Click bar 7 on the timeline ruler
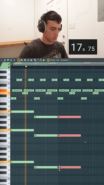104x185 pixels. point(81,68)
